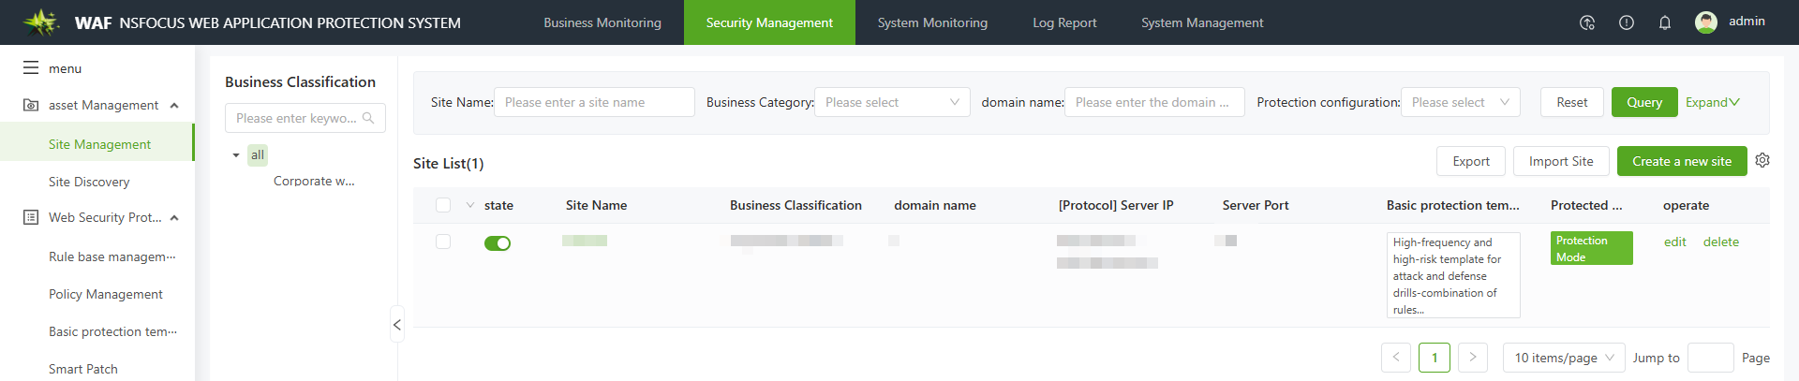Open the Log Report tab
The image size is (1799, 381).
tap(1063, 22)
